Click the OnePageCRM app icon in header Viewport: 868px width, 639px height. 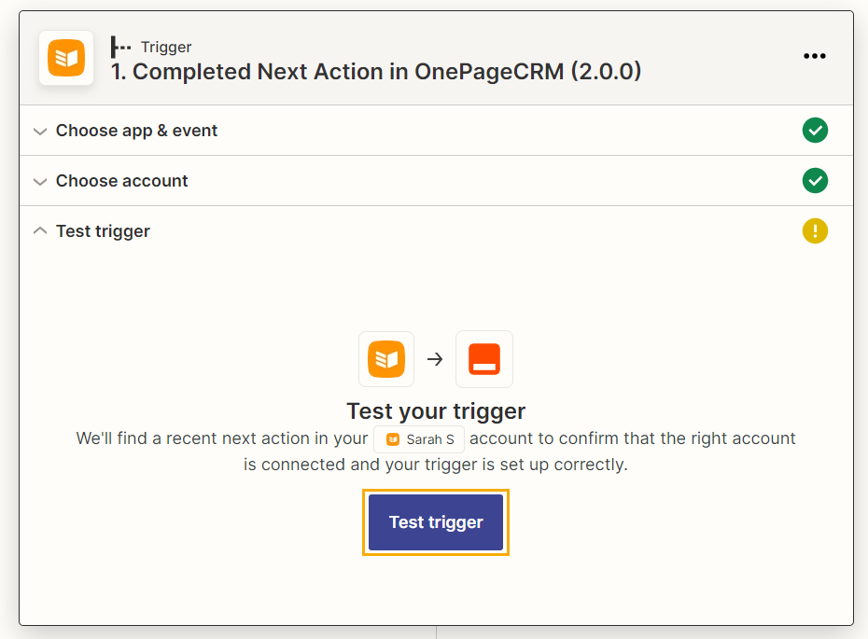tap(66, 58)
